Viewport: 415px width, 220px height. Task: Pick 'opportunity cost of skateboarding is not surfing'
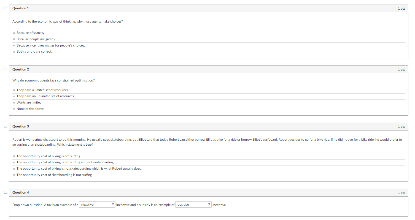(14, 175)
